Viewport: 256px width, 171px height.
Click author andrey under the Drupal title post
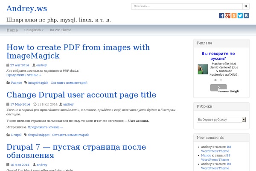pos(68,104)
